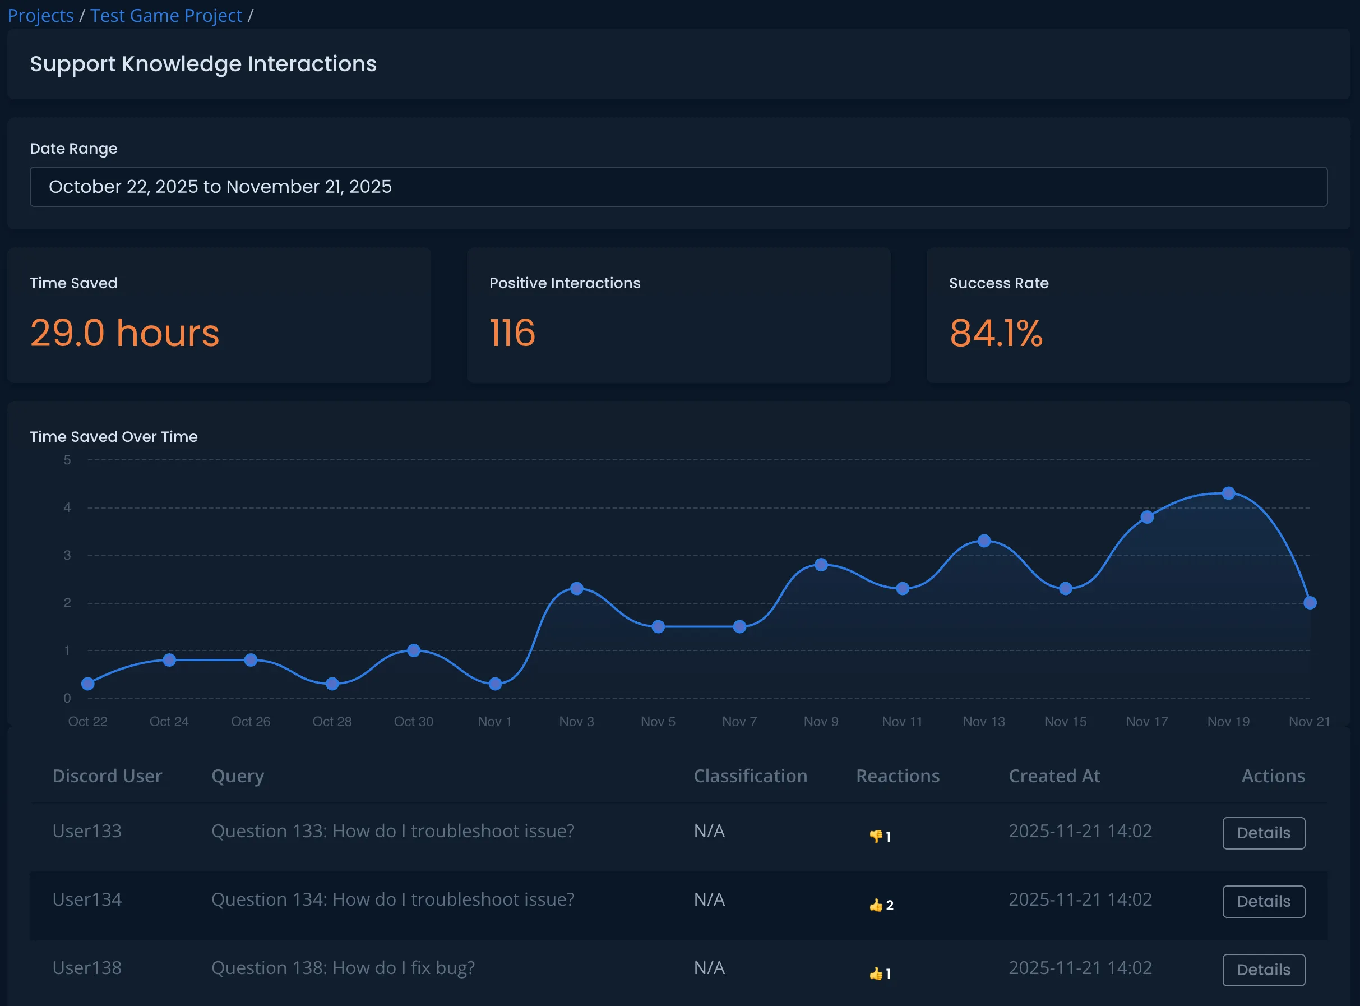The height and width of the screenshot is (1006, 1360).
Task: Click the Discord User column header
Action: tap(107, 776)
